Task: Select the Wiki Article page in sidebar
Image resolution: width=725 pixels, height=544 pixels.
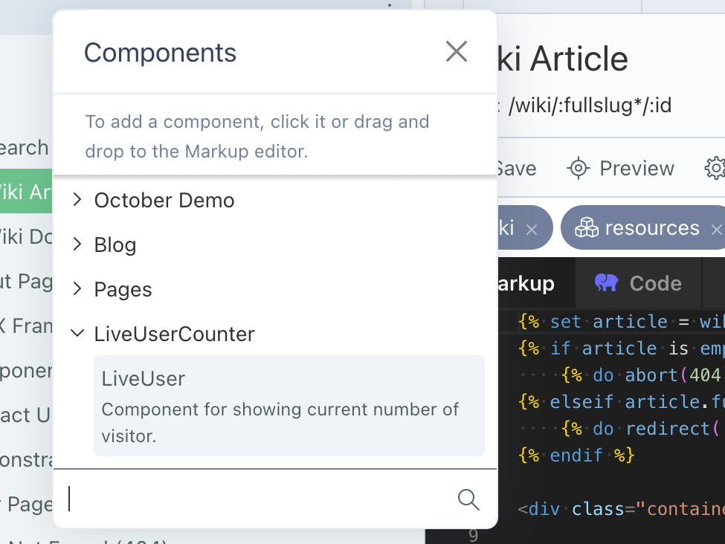Action: click(x=26, y=191)
